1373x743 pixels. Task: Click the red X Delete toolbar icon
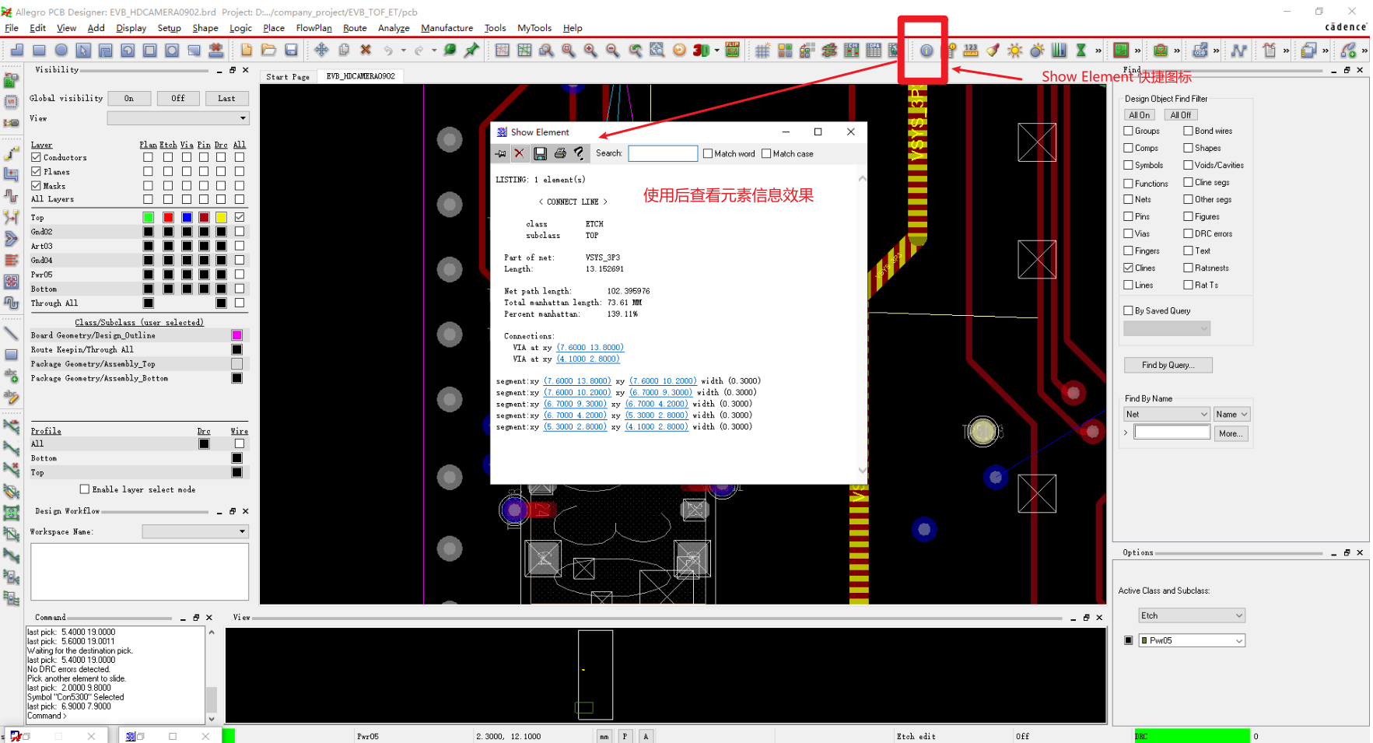pyautogui.click(x=366, y=51)
